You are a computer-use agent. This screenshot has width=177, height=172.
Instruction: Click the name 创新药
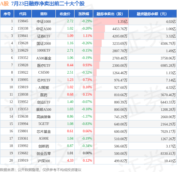44,146
